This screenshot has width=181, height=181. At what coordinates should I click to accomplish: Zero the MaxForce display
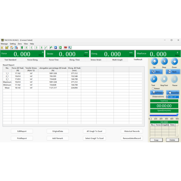[x=177, y=55]
